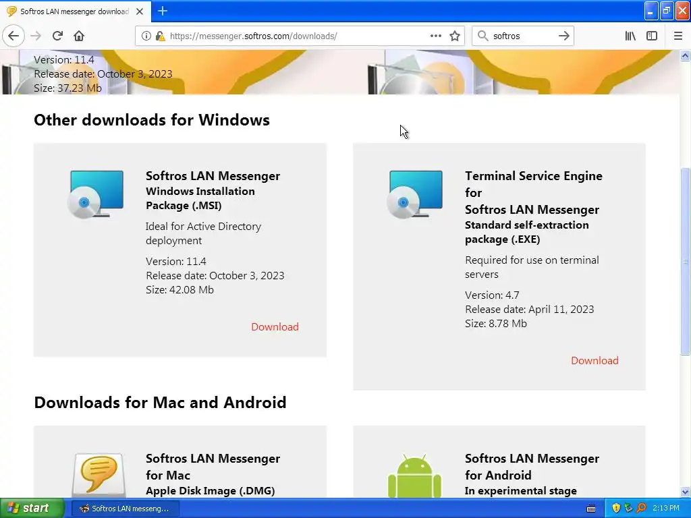This screenshot has width=691, height=518.
Task: Click the orange magnifier tray icon
Action: 641,509
